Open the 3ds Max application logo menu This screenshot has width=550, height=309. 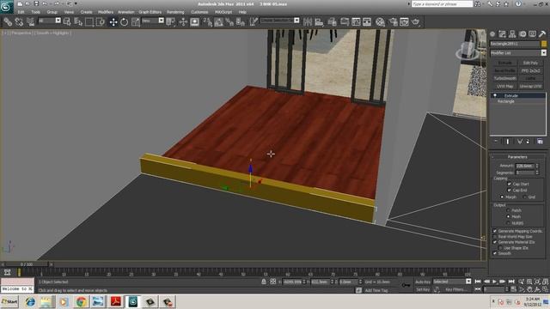click(x=7, y=7)
